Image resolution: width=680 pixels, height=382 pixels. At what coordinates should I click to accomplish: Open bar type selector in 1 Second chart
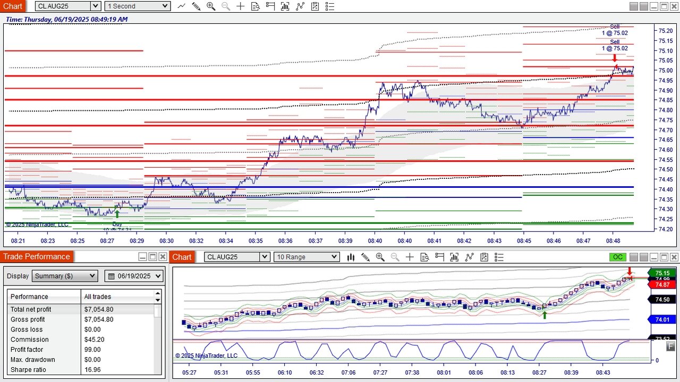181,6
